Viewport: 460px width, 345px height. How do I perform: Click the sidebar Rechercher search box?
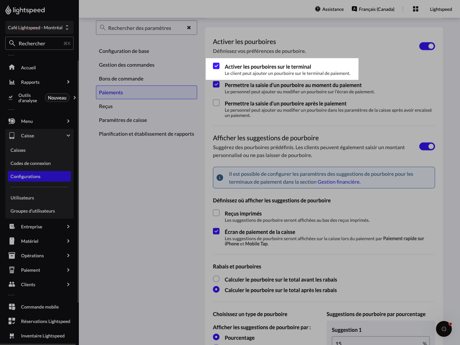click(x=39, y=43)
